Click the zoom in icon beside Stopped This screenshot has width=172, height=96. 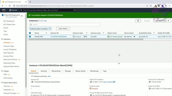pos(84,37)
